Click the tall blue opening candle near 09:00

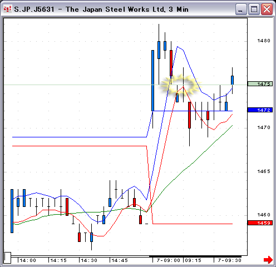coord(152,81)
